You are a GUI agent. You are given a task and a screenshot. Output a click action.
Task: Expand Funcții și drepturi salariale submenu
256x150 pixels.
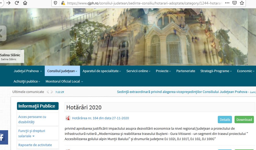coord(32,133)
